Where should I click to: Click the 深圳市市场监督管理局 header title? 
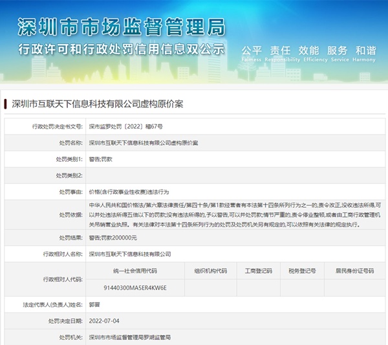(x=121, y=27)
